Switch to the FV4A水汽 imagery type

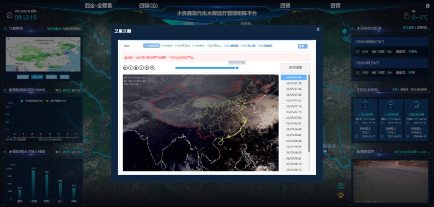(198, 46)
